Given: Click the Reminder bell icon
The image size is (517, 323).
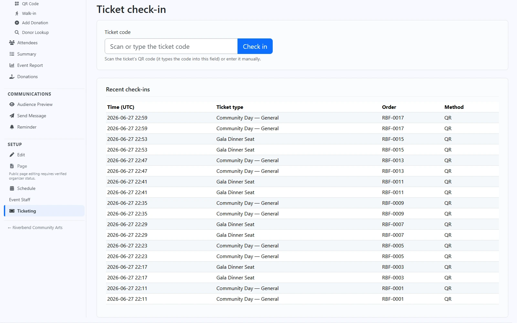Looking at the screenshot, I should pyautogui.click(x=12, y=127).
